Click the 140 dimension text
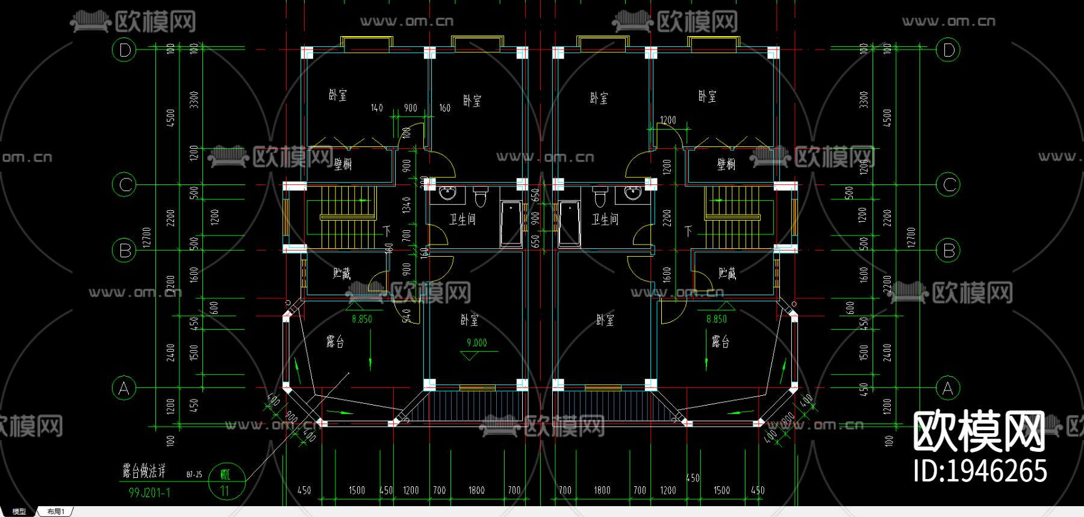The image size is (1084, 517). [x=376, y=108]
